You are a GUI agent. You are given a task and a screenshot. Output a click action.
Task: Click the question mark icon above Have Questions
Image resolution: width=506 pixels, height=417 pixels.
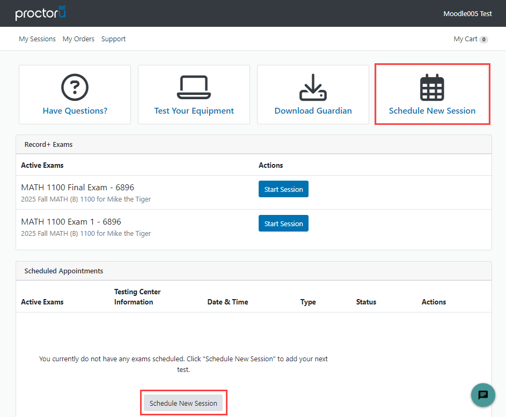(x=74, y=86)
